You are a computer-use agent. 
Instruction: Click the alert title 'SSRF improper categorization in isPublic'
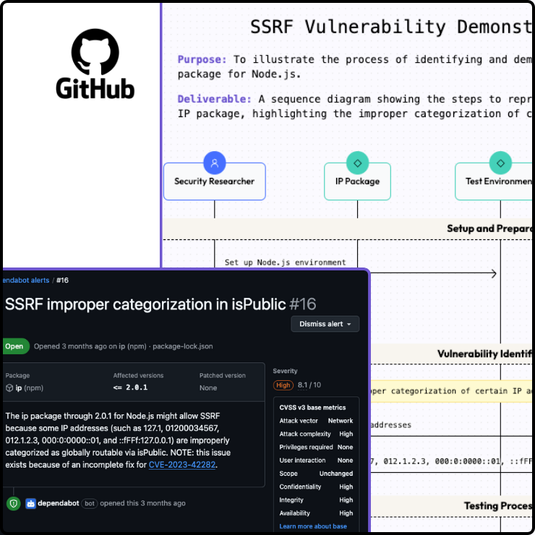coord(145,304)
